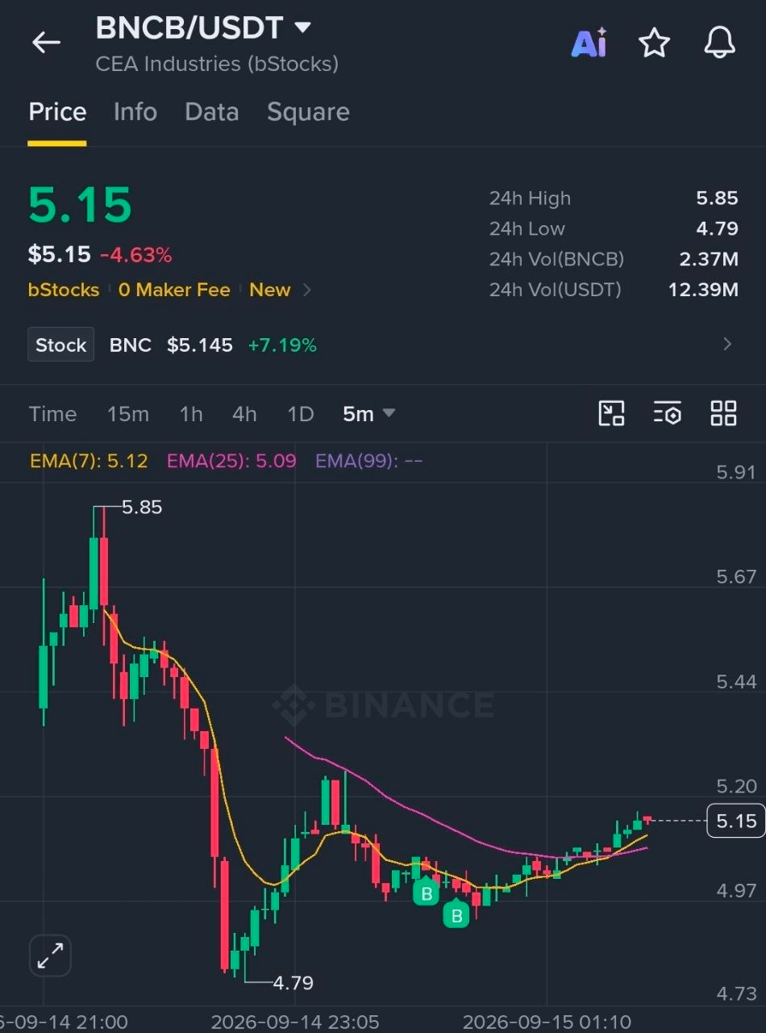Viewport: 766px width, 1033px height.
Task: Tap the first B buy marker
Action: (x=426, y=892)
